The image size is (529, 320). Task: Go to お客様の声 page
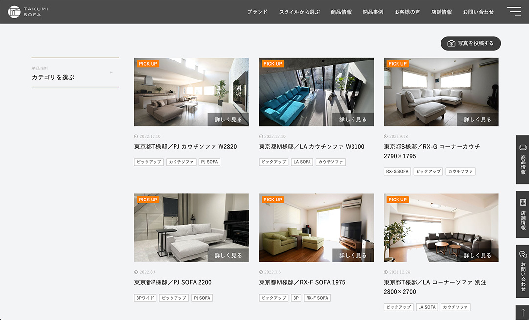pos(407,12)
